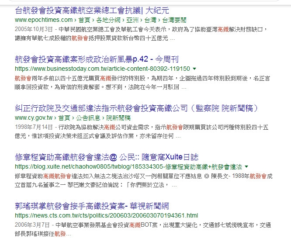Click 首頁 in the epochtimes breadcrumb
The height and width of the screenshot is (242, 291).
84,20
